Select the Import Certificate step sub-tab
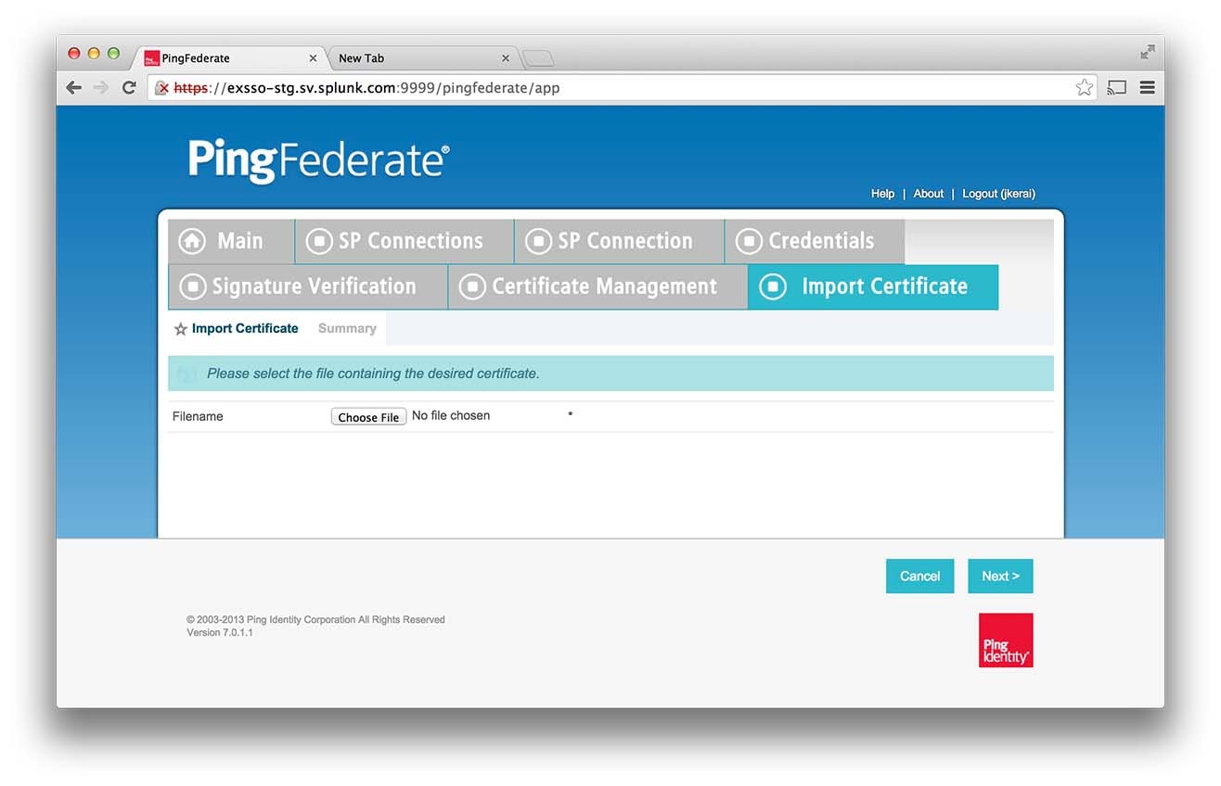Screen dimensions: 1221x786 point(245,328)
